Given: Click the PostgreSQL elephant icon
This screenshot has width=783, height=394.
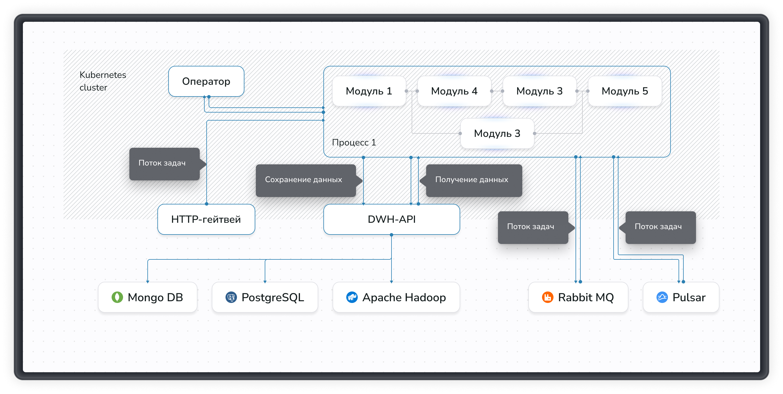Looking at the screenshot, I should (231, 297).
